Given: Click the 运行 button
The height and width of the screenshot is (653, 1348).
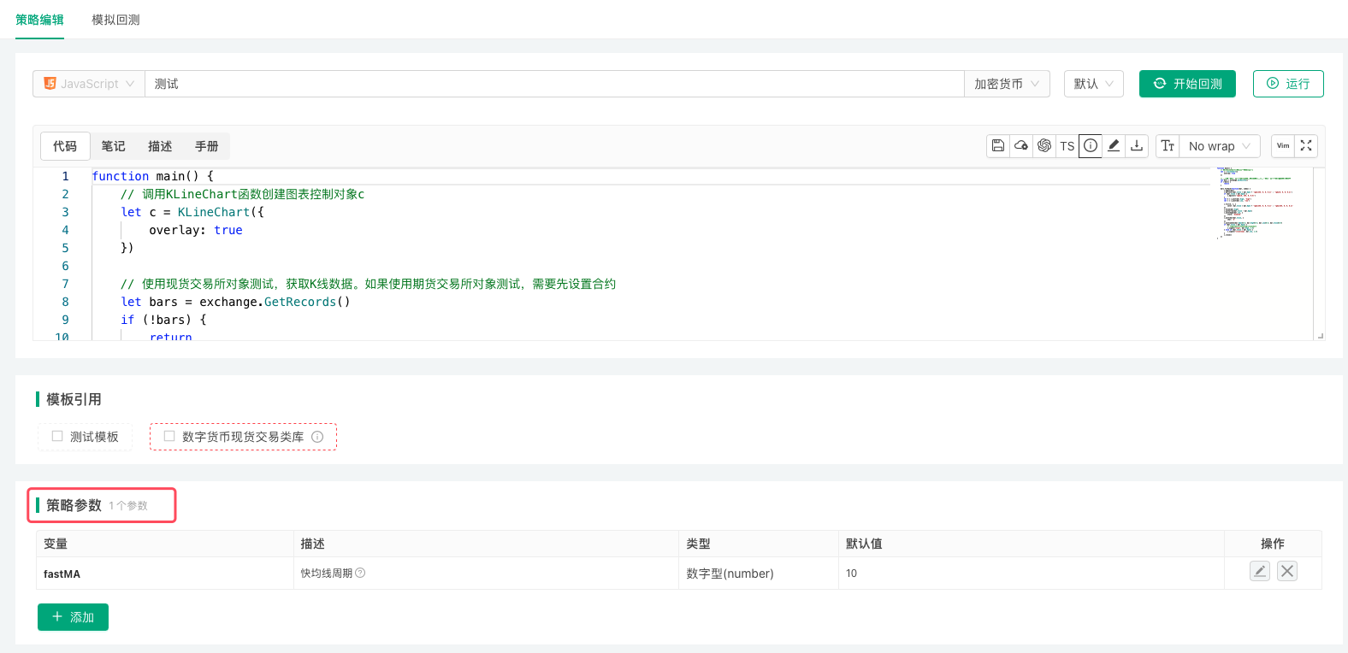Looking at the screenshot, I should click(1288, 84).
